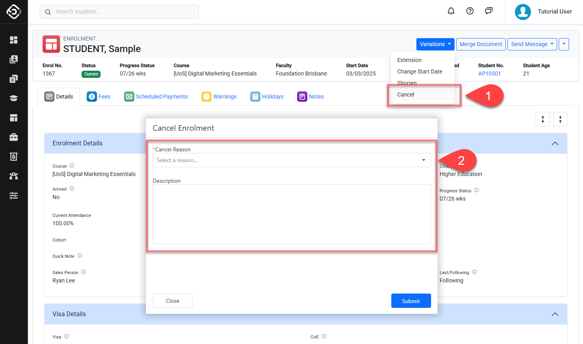Viewport: 583px width, 344px height.
Task: Open the dashboard icon in sidebar
Action: click(14, 40)
